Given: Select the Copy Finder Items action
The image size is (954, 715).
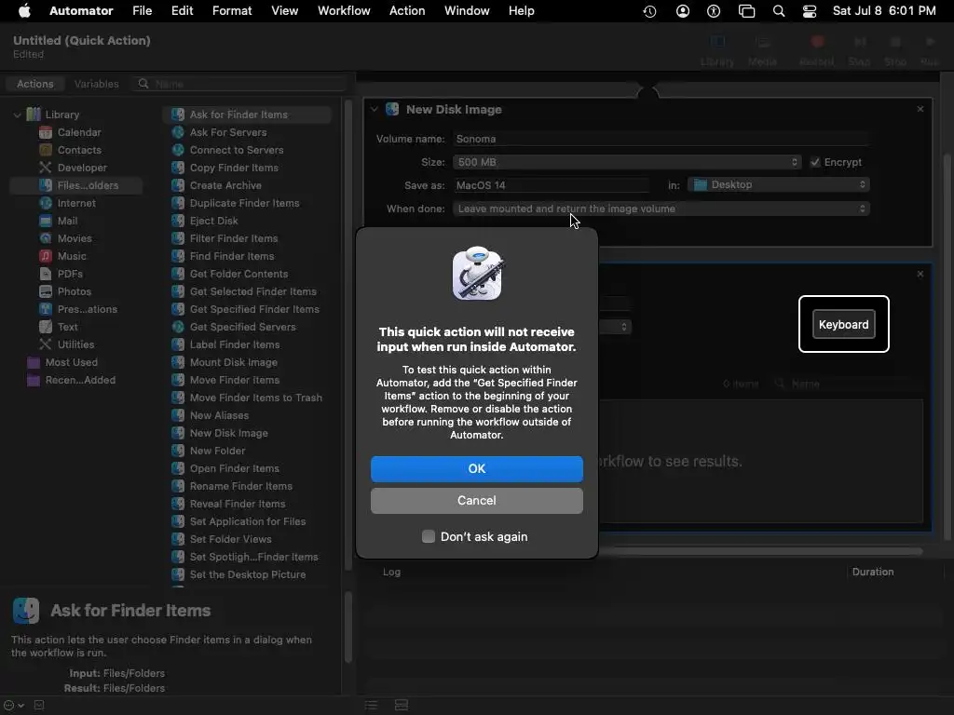Looking at the screenshot, I should click(234, 168).
